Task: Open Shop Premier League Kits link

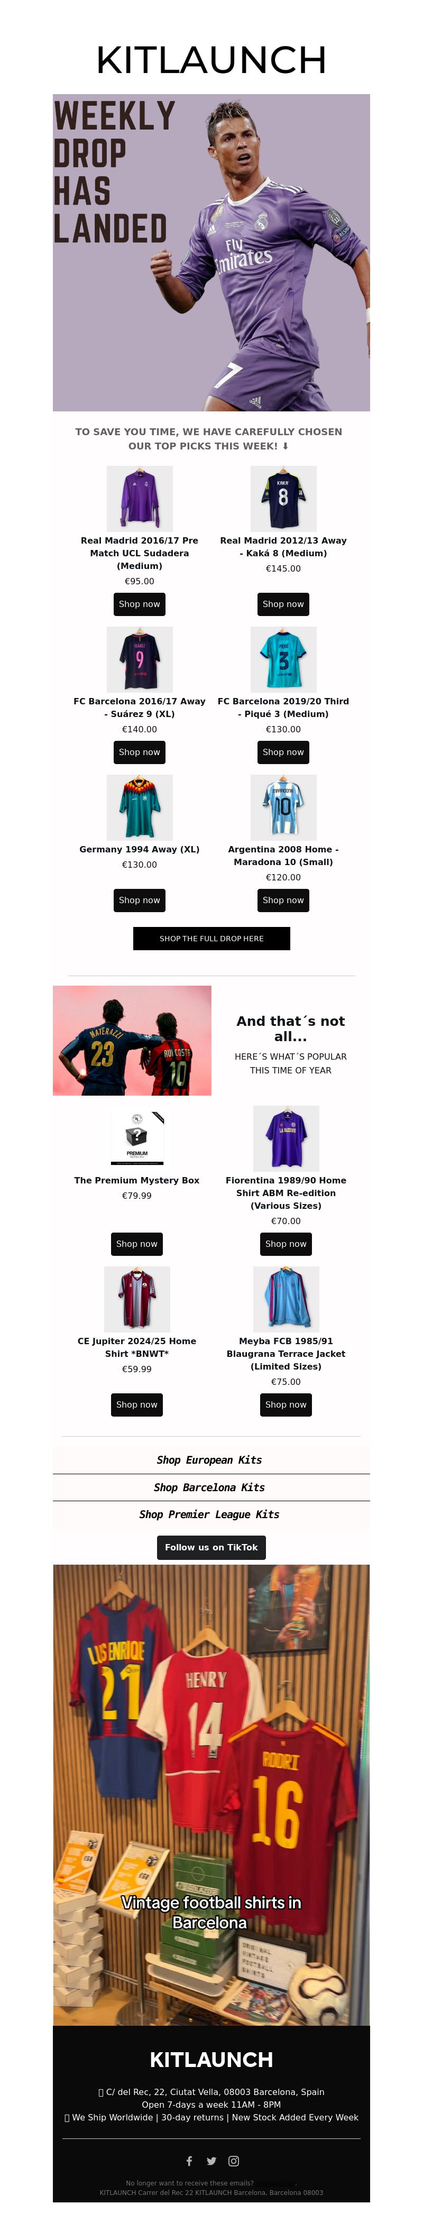Action: [210, 1514]
